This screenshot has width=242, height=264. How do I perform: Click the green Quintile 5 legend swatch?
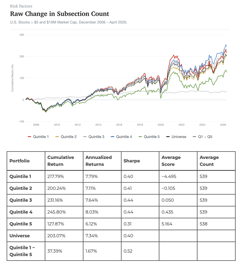click(x=140, y=137)
